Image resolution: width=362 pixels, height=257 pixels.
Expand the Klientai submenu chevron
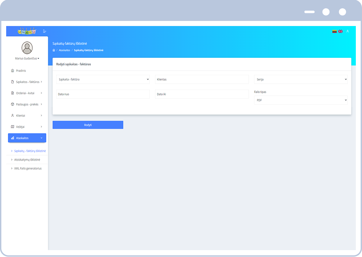pos(41,116)
